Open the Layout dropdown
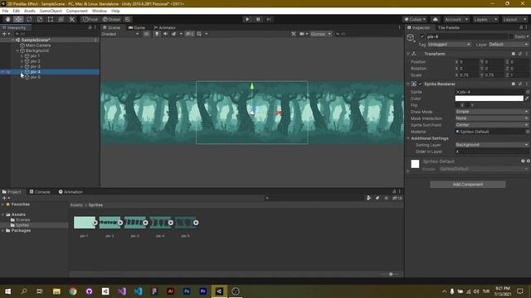 514,19
